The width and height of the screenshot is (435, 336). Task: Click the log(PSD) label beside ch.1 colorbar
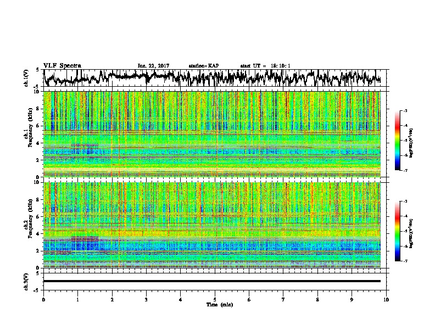pos(411,143)
